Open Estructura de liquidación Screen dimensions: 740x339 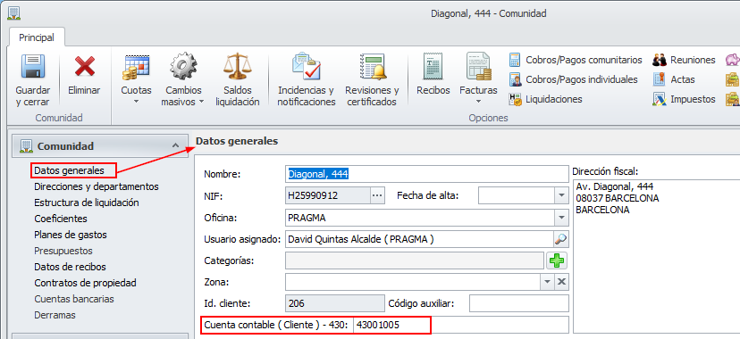tap(87, 203)
